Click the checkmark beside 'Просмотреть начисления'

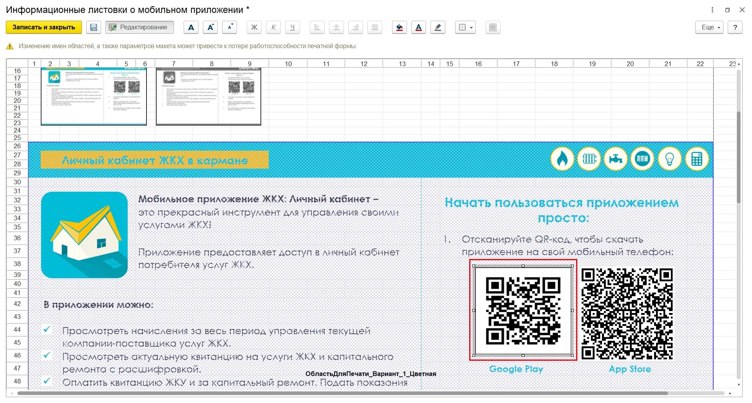pos(47,329)
